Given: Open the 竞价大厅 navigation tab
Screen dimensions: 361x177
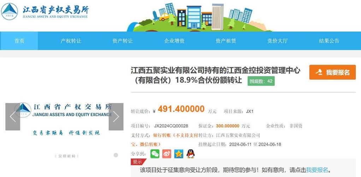Looking at the screenshot, I should click(277, 41).
